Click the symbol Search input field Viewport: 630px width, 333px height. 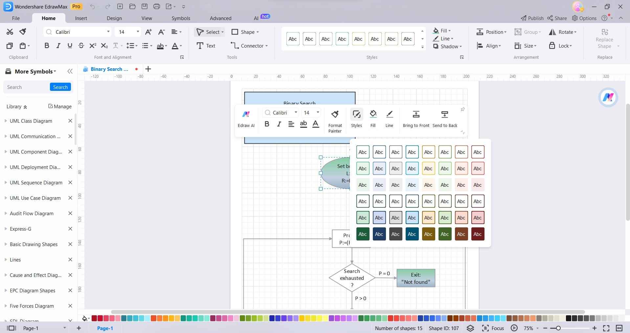point(27,87)
